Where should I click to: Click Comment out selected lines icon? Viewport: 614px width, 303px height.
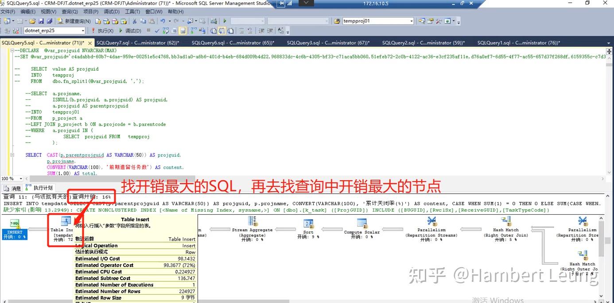click(x=241, y=30)
